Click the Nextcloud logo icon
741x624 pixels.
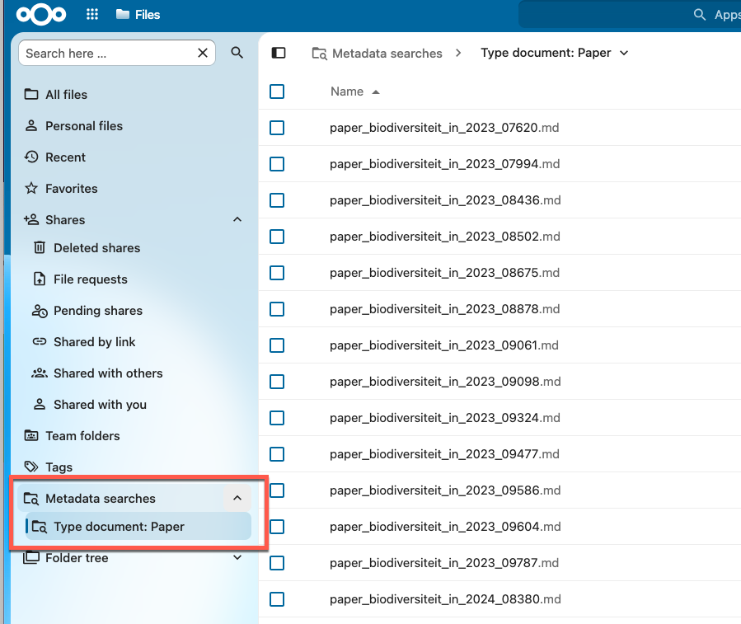(x=41, y=15)
